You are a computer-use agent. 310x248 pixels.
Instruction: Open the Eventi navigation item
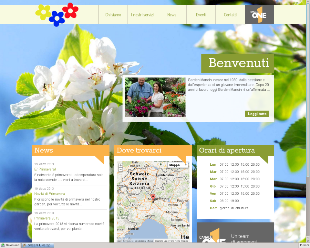point(201,15)
